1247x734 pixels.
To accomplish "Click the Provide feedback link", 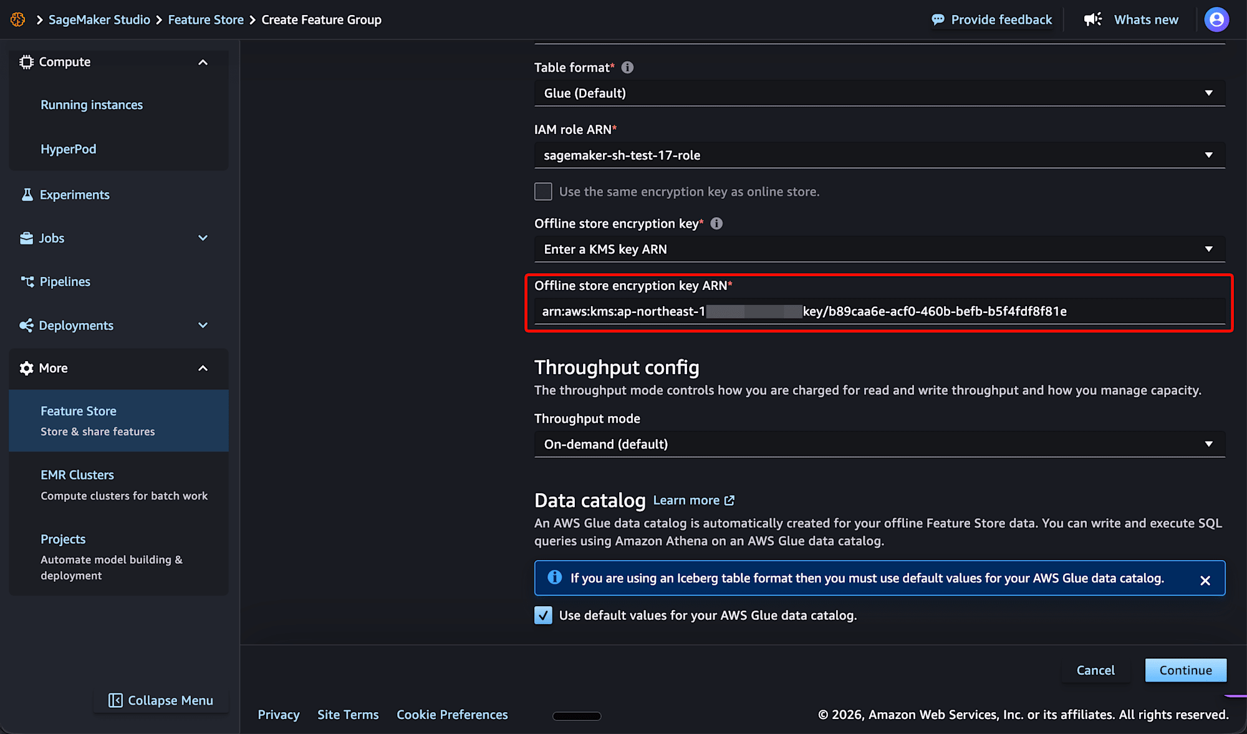I will (x=1001, y=20).
